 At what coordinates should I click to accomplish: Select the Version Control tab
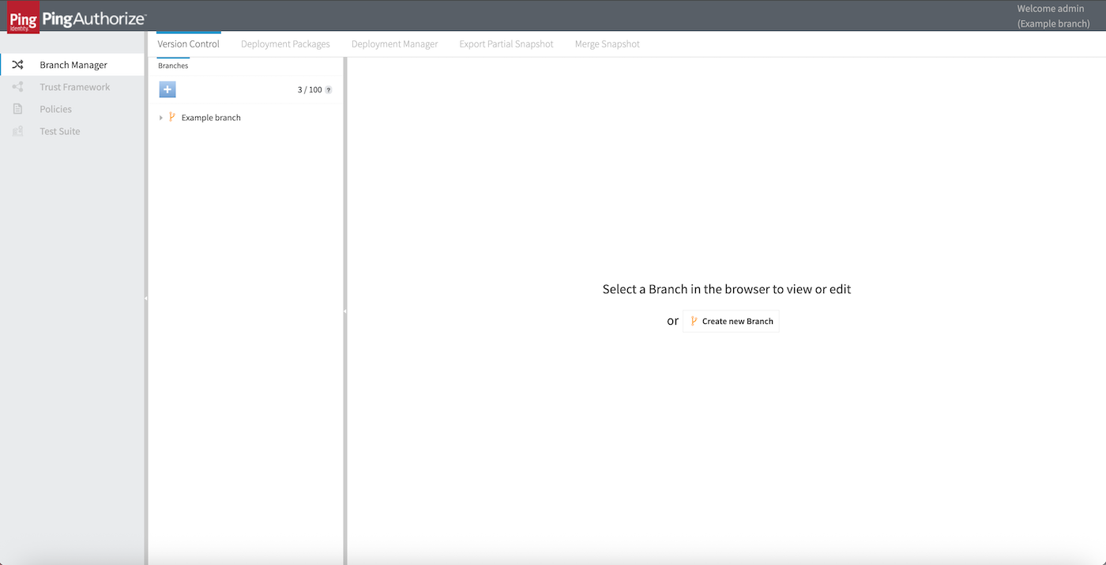tap(188, 43)
